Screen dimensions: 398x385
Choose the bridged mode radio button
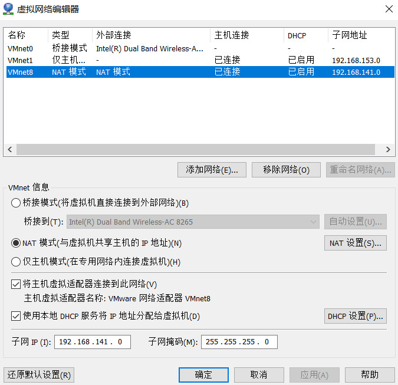16,203
